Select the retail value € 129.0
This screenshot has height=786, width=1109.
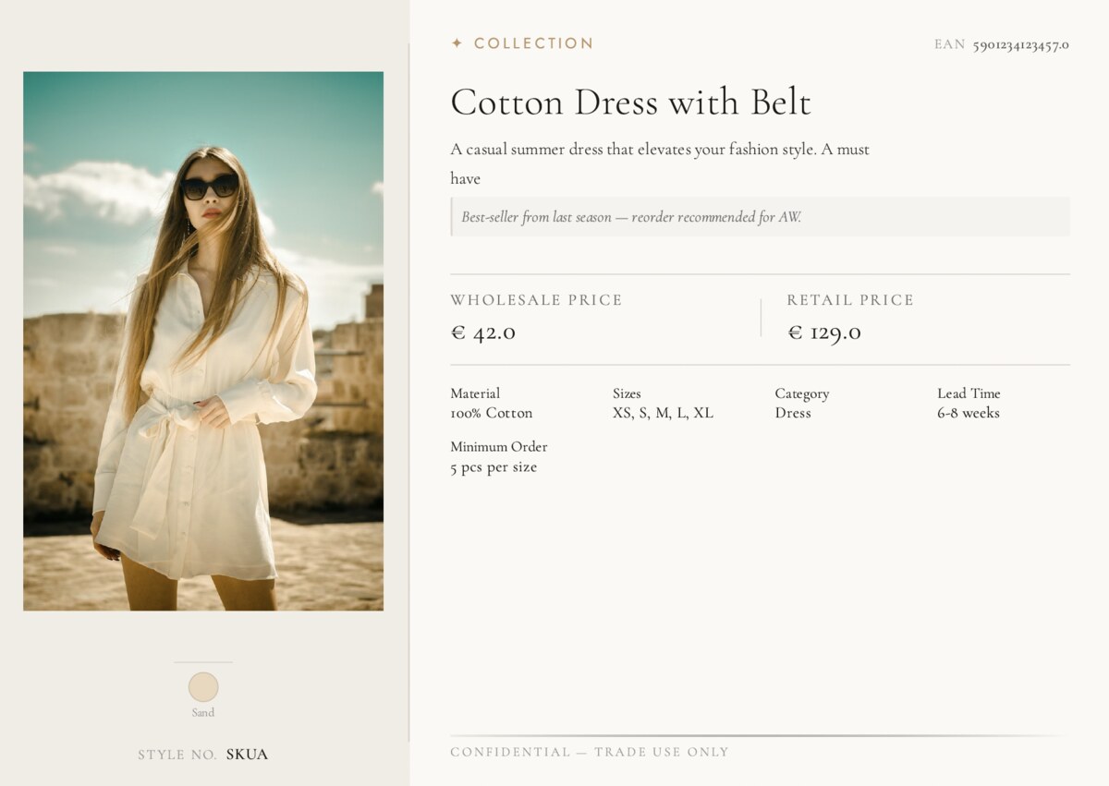(823, 333)
